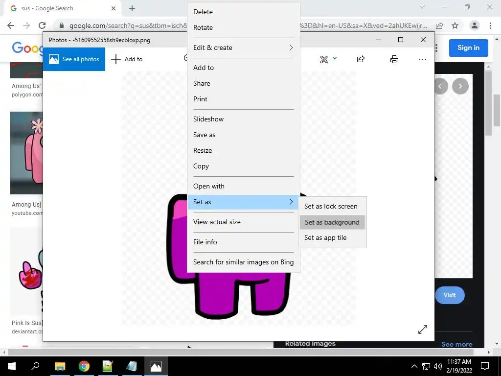Click the green notepad icon in the taskbar
Image resolution: width=501 pixels, height=376 pixels.
tap(108, 366)
